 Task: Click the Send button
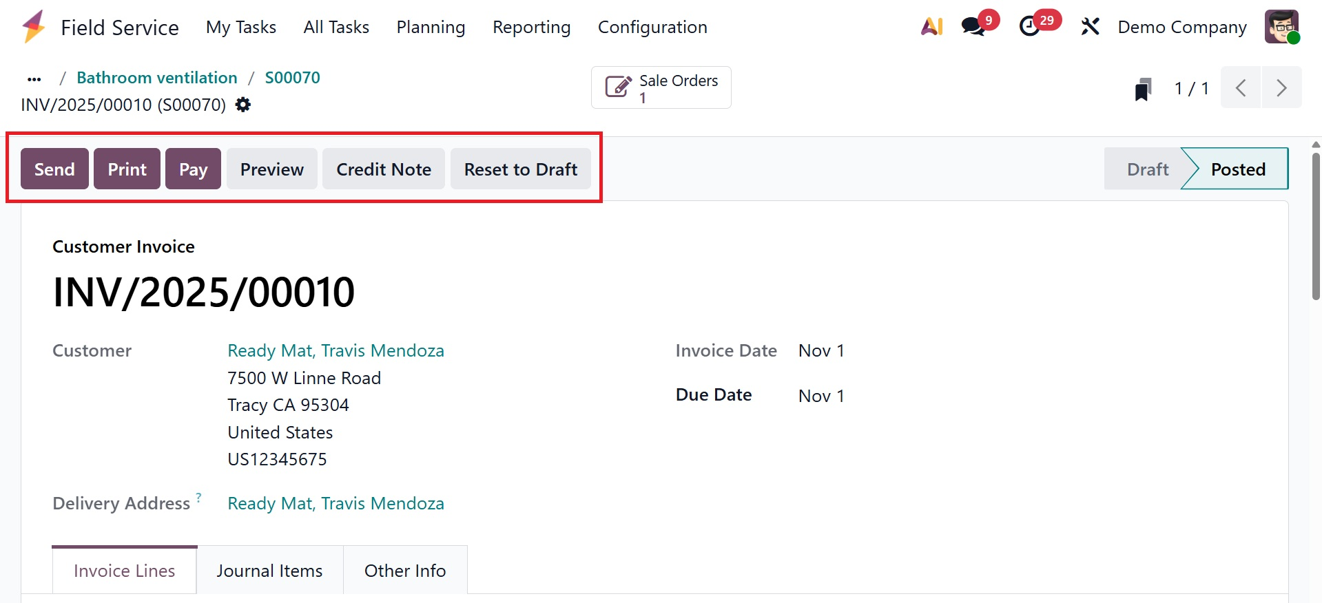(54, 169)
